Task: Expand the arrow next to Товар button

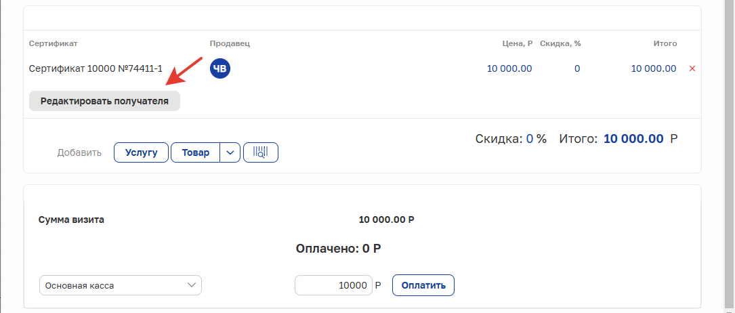Action: [x=230, y=152]
